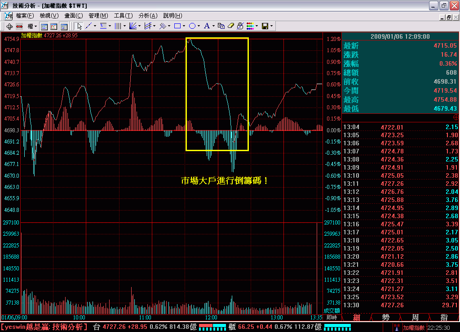Open the 工具(T) menu
The width and height of the screenshot is (460, 332).
coord(123,16)
